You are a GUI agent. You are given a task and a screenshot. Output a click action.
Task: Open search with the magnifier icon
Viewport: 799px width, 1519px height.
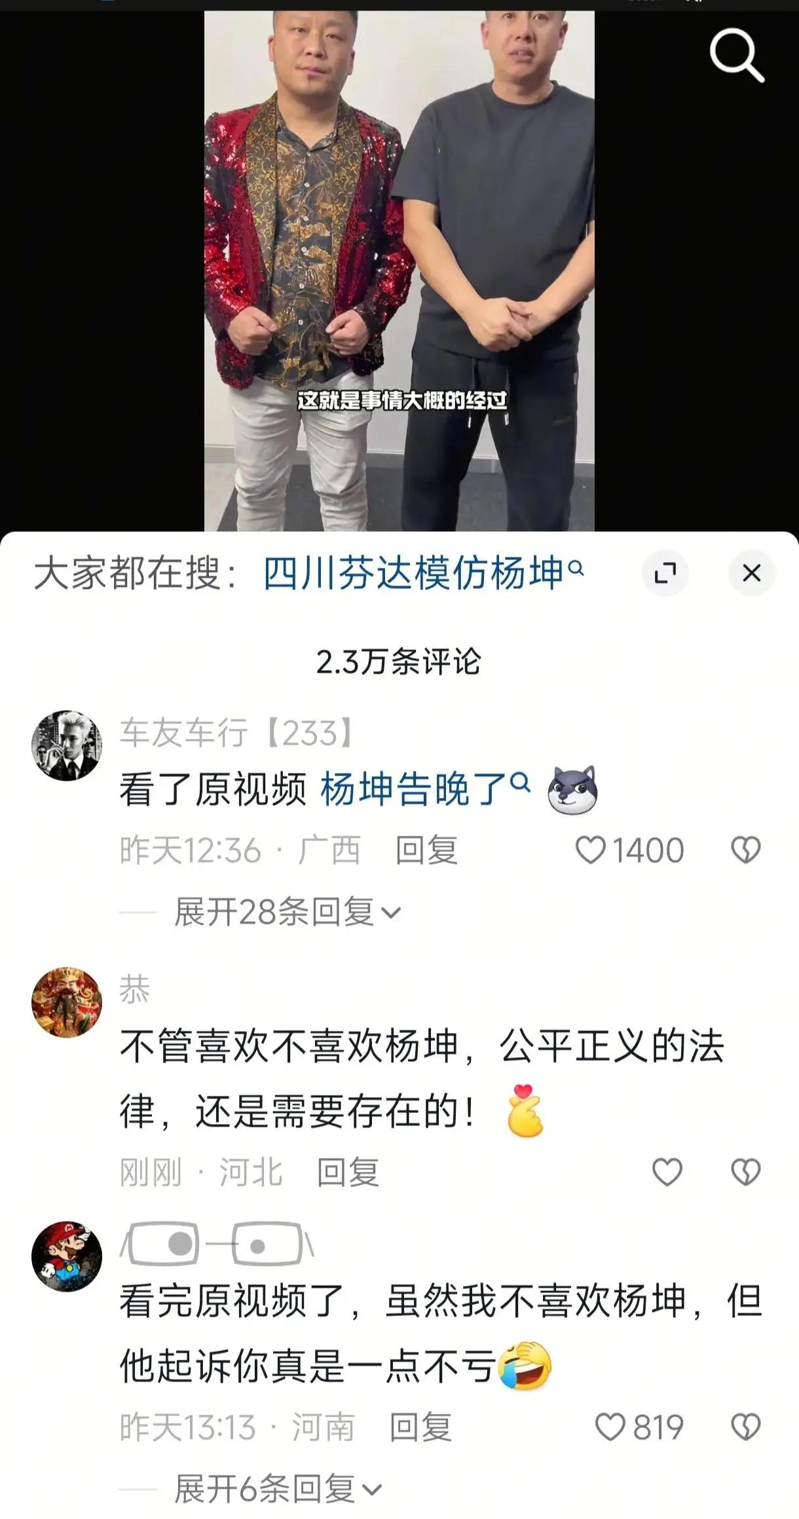coord(737,55)
